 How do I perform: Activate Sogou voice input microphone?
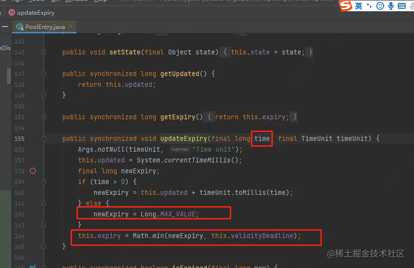pos(391,6)
